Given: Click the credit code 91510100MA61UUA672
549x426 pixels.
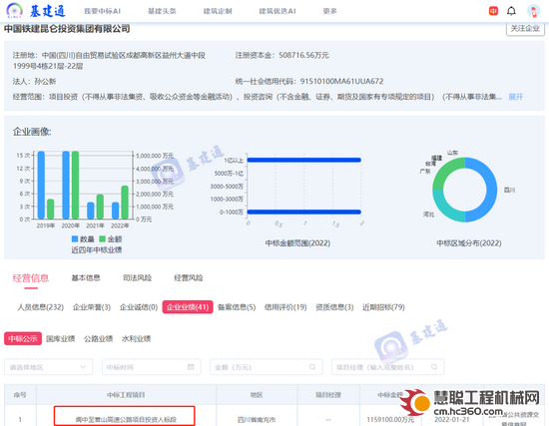Looking at the screenshot, I should click(x=341, y=81).
